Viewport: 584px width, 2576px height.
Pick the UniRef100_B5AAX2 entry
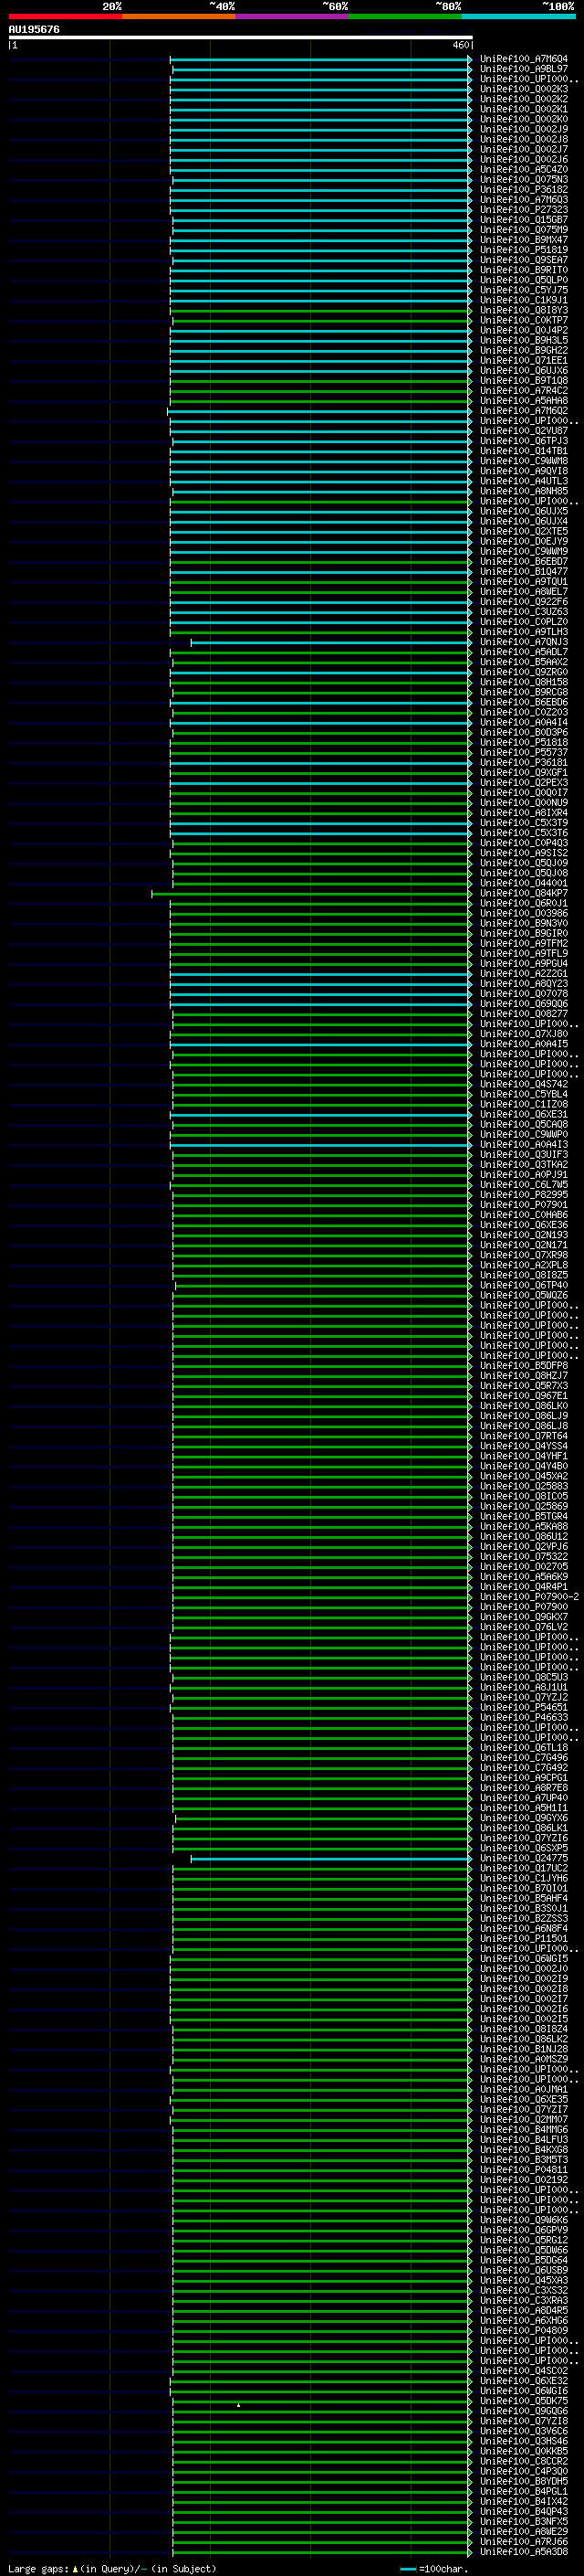[523, 662]
